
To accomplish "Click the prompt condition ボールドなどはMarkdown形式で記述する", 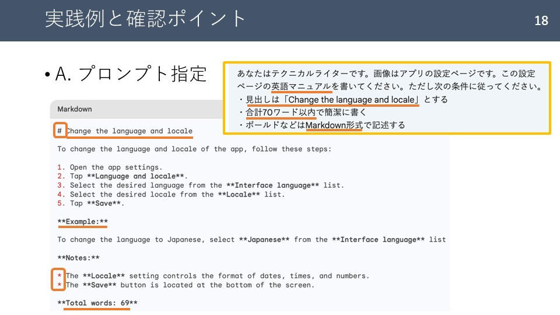I will pyautogui.click(x=321, y=125).
